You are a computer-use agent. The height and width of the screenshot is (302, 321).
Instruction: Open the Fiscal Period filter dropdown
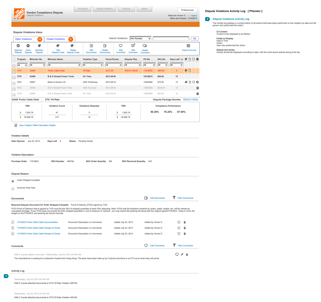(114, 65)
